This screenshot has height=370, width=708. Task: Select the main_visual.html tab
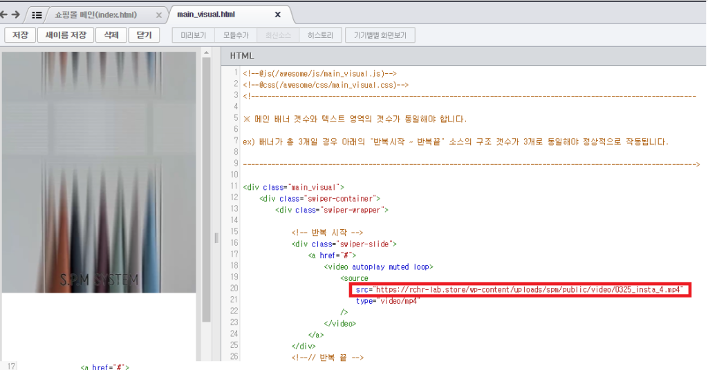206,14
